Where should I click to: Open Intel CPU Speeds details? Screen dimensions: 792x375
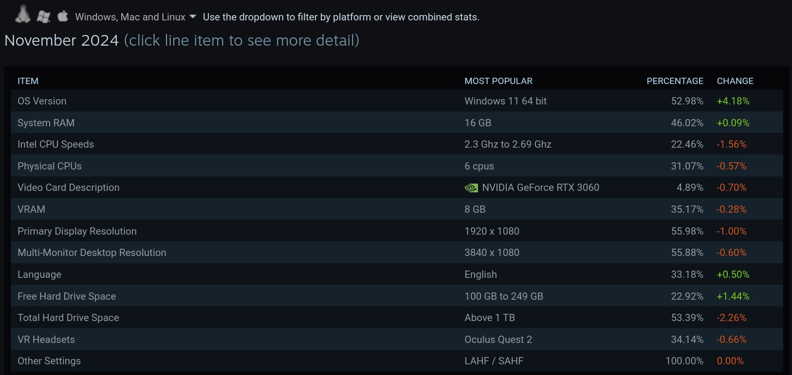click(x=397, y=144)
